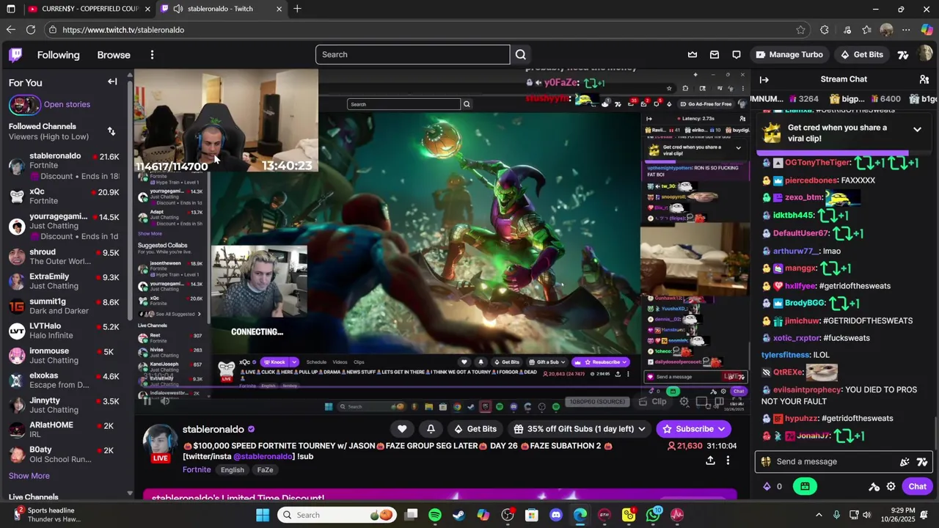The height and width of the screenshot is (528, 939).
Task: Click the search magnifier button
Action: 520,54
